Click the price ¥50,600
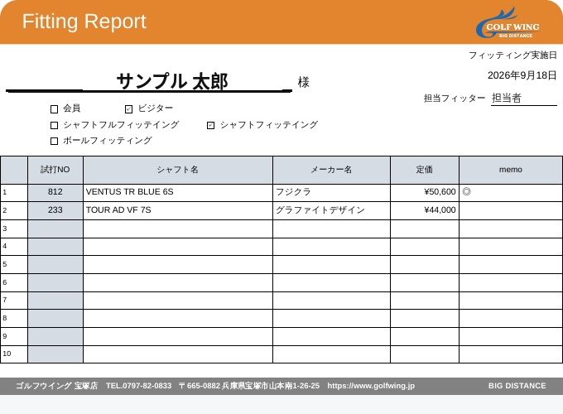Viewport: 563px width, 414px height. coord(440,192)
